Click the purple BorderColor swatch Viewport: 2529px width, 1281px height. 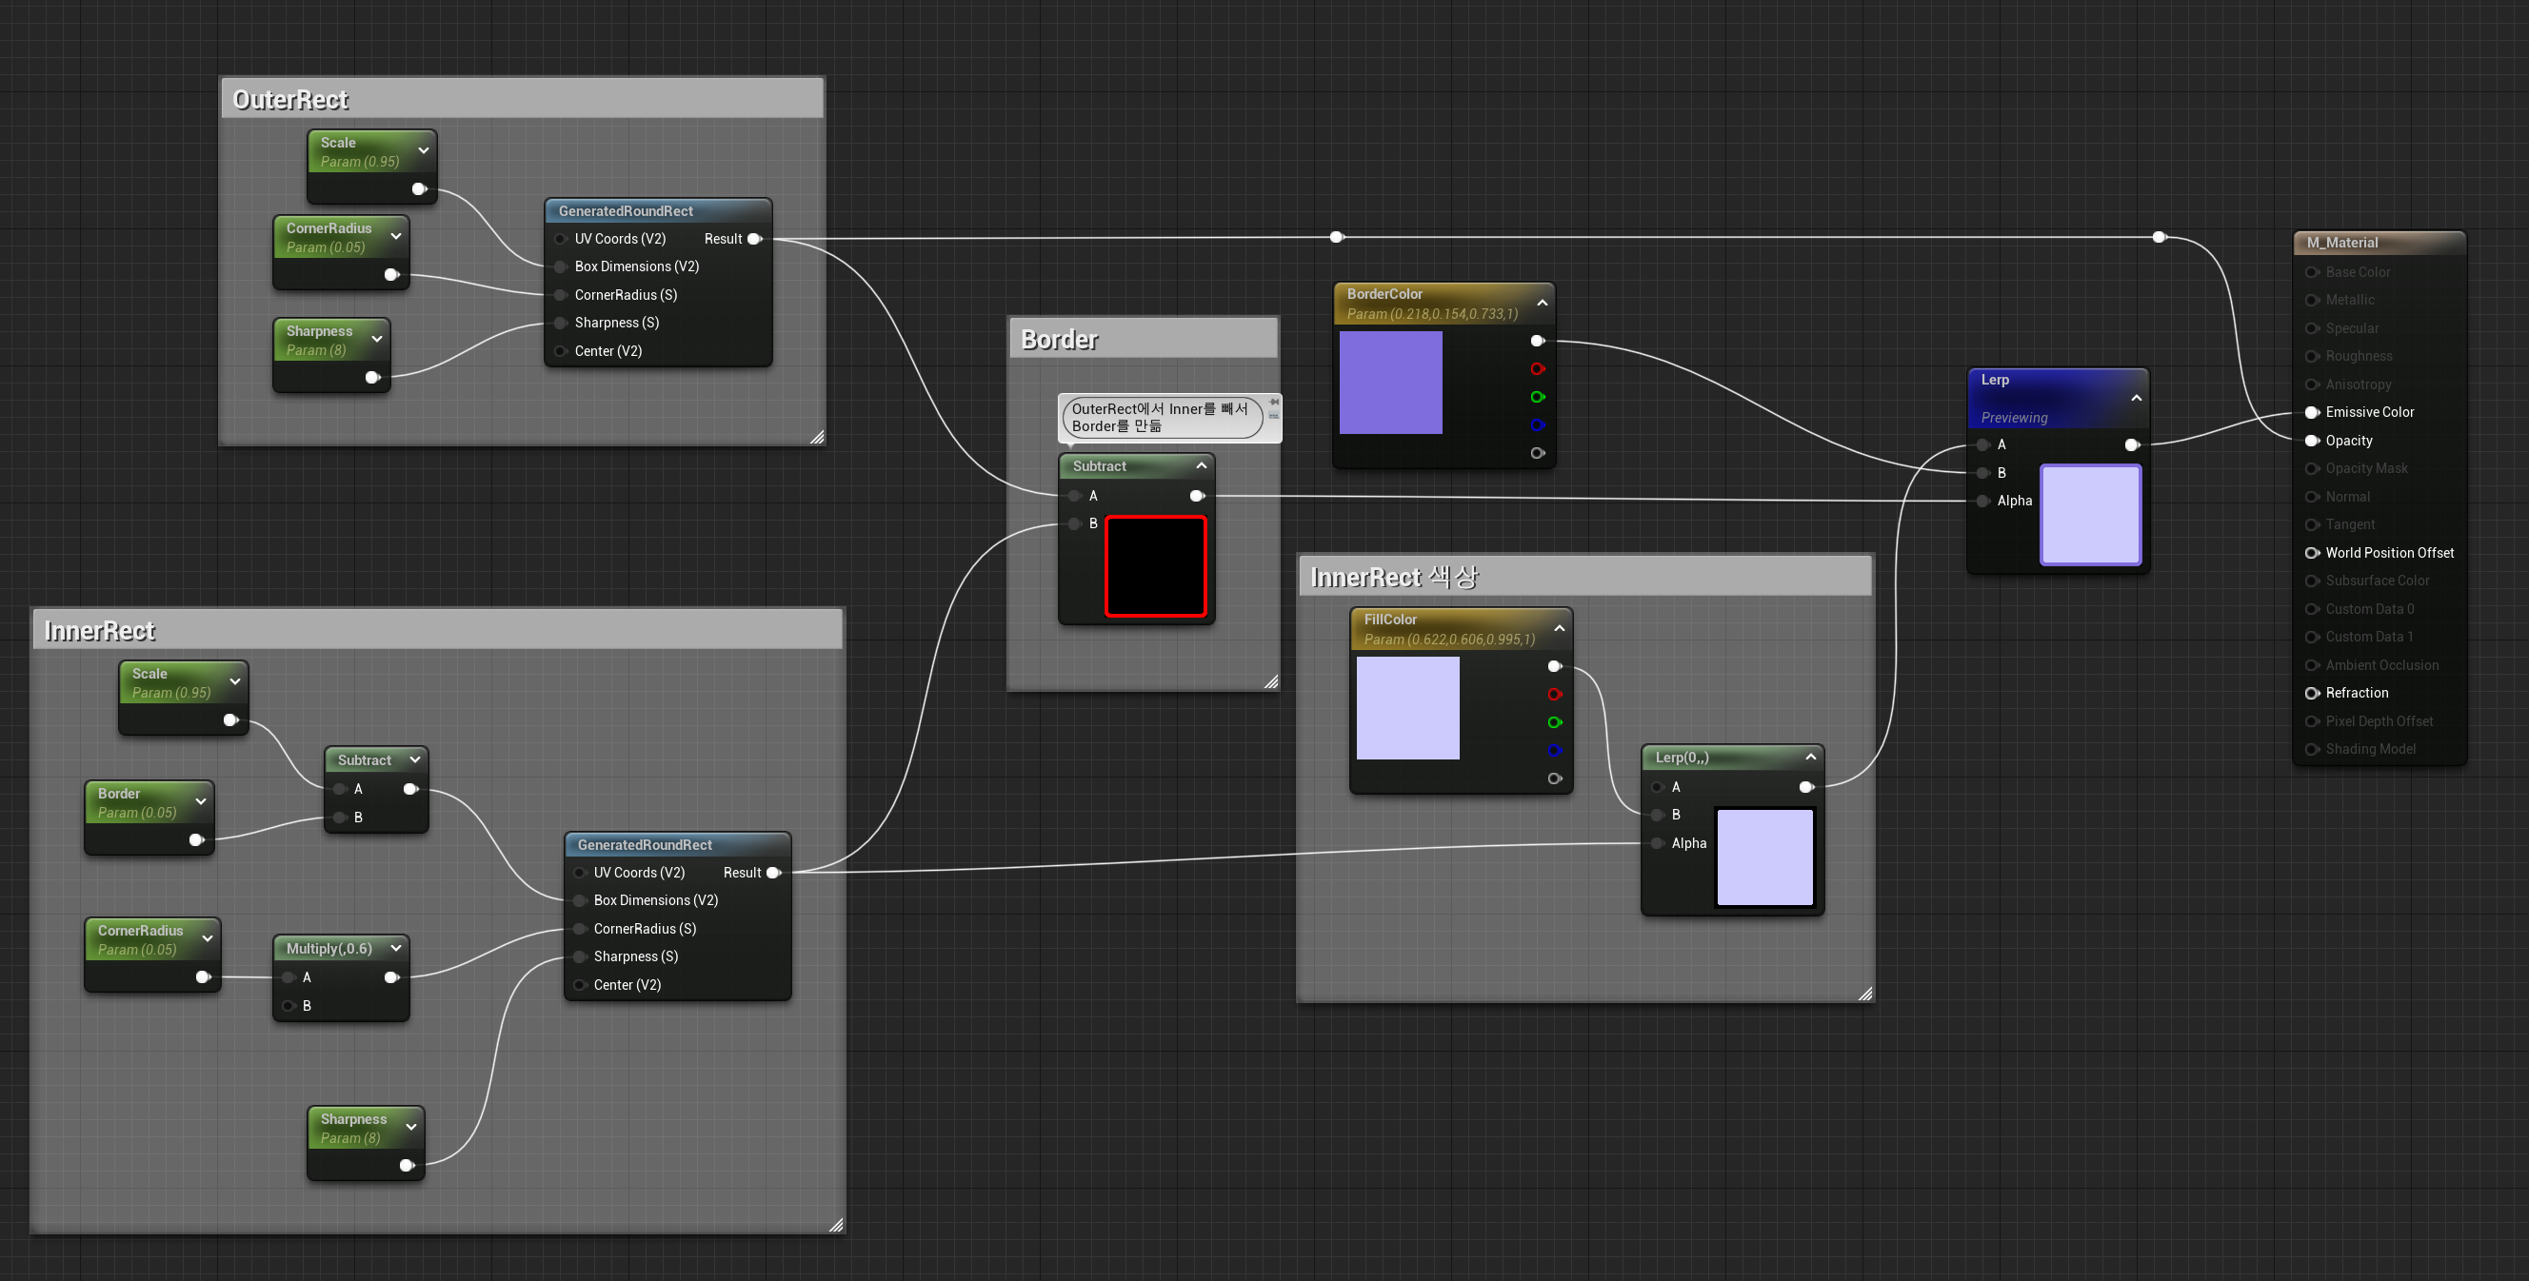tap(1390, 383)
